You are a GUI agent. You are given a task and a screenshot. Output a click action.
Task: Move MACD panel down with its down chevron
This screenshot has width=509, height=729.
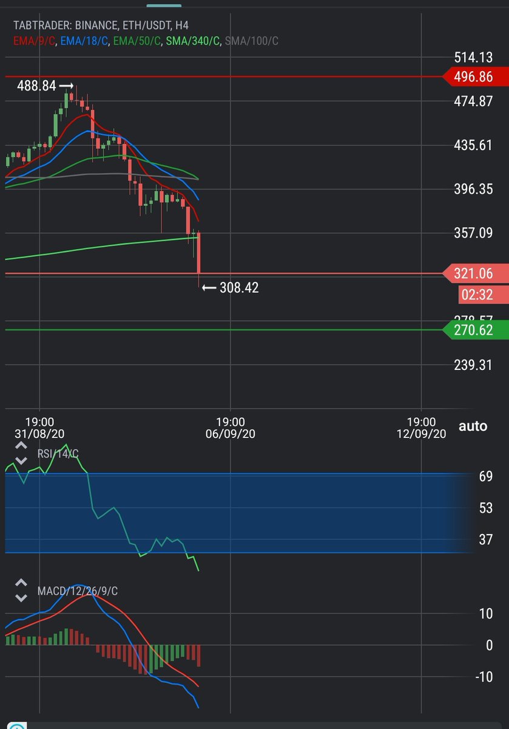(21, 598)
